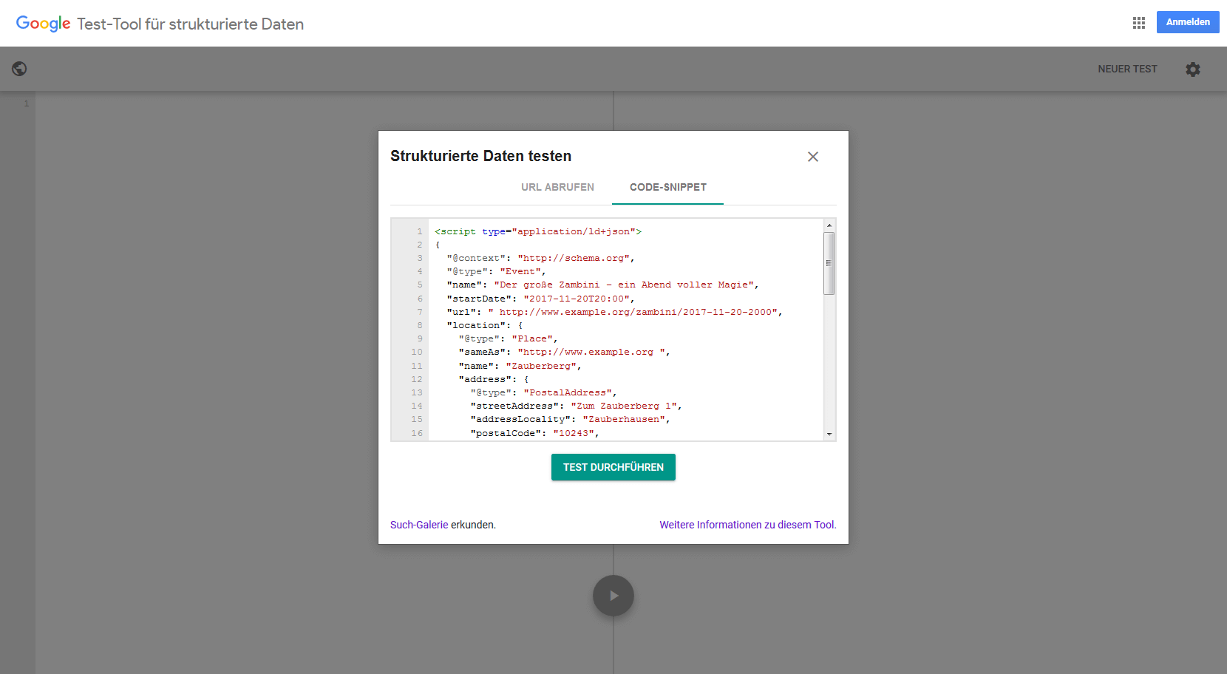Open the settings gear icon
The height and width of the screenshot is (674, 1227).
point(1193,69)
